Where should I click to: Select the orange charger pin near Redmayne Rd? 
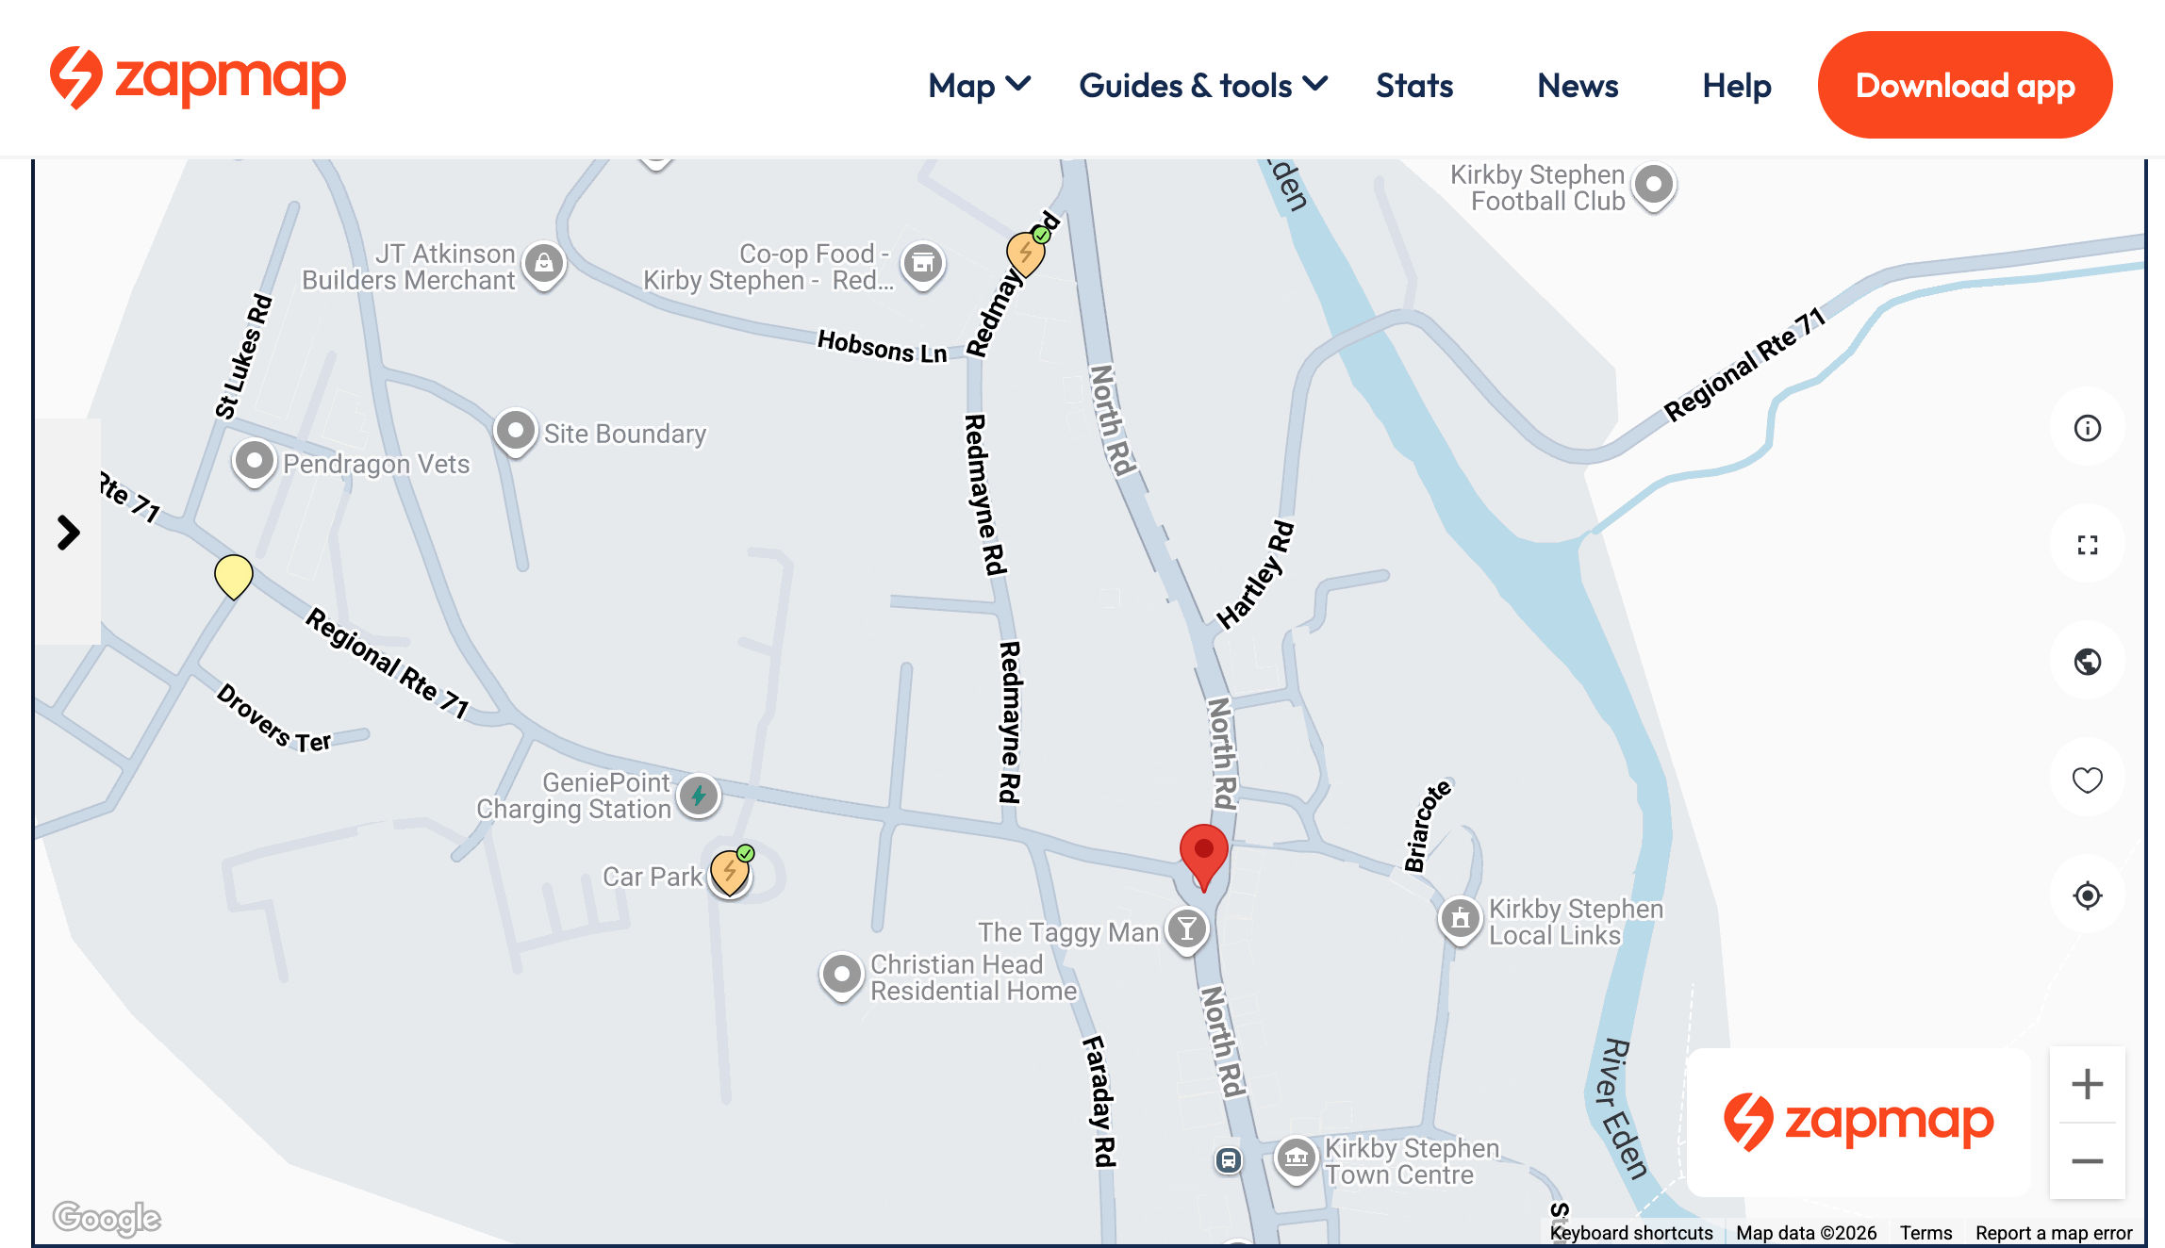[1025, 252]
